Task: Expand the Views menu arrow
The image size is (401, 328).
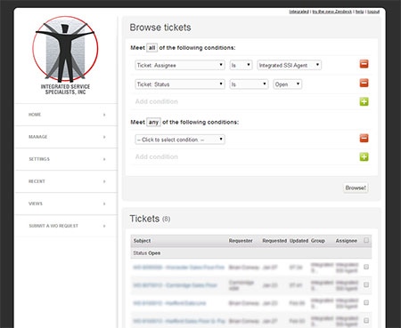Action: click(x=104, y=204)
